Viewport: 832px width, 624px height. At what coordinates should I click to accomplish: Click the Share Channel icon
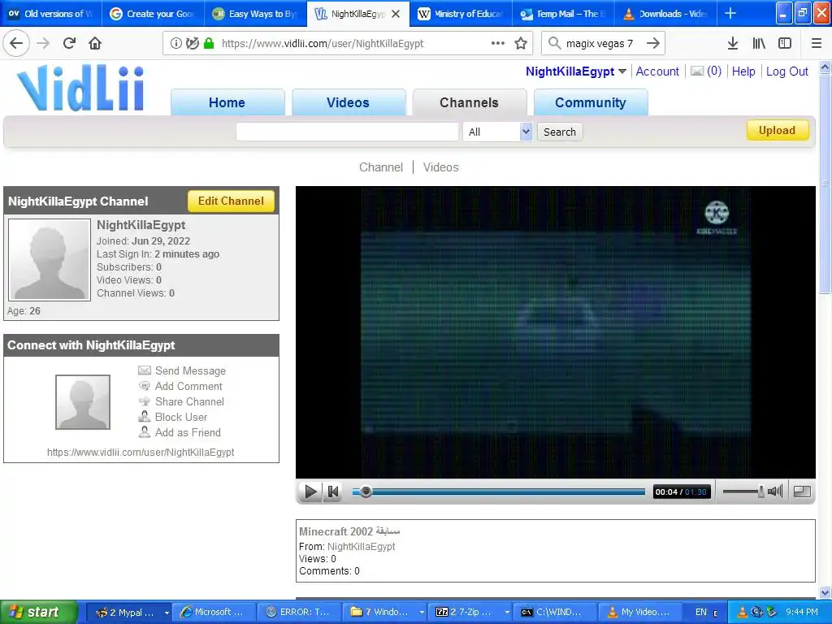pyautogui.click(x=145, y=401)
